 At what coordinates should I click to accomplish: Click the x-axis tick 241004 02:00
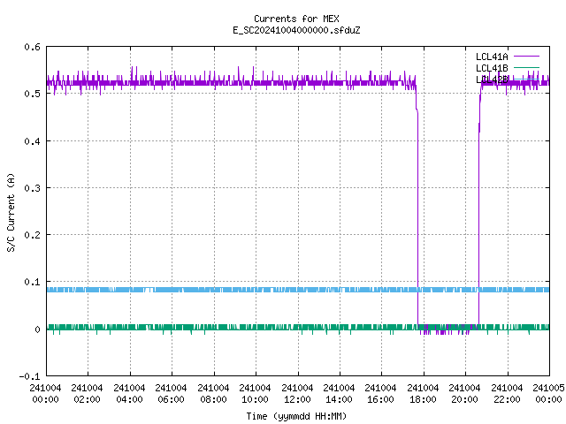(x=87, y=394)
